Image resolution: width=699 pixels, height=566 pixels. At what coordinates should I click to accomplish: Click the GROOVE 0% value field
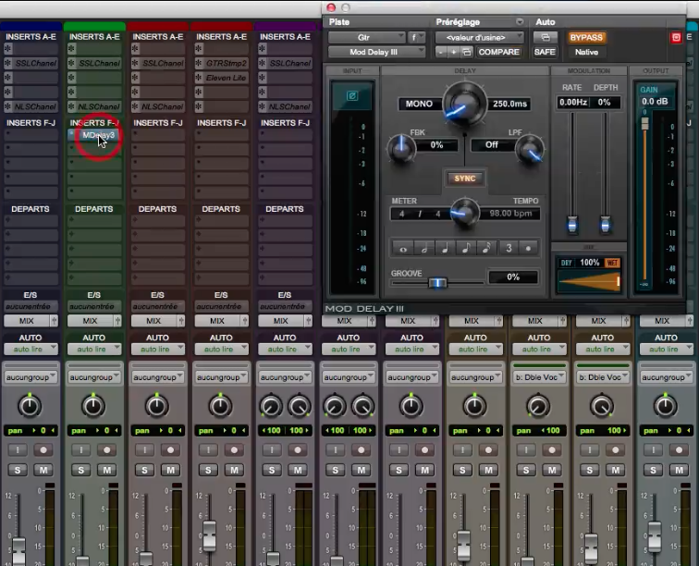(x=512, y=277)
